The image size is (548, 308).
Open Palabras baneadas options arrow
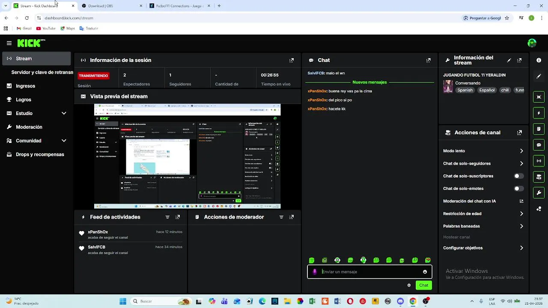pos(521,226)
